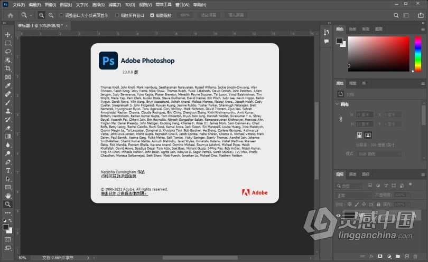The width and height of the screenshot is (428, 262).
Task: Toggle lock position icon
Action: tap(364, 204)
